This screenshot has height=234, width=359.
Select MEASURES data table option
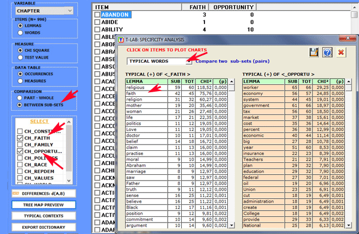click(20, 81)
